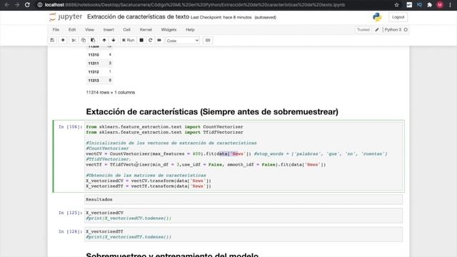Click the Resultados cell
This screenshot has width=457, height=257.
click(x=243, y=200)
